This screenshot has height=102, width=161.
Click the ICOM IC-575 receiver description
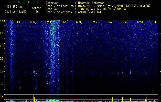103,9
